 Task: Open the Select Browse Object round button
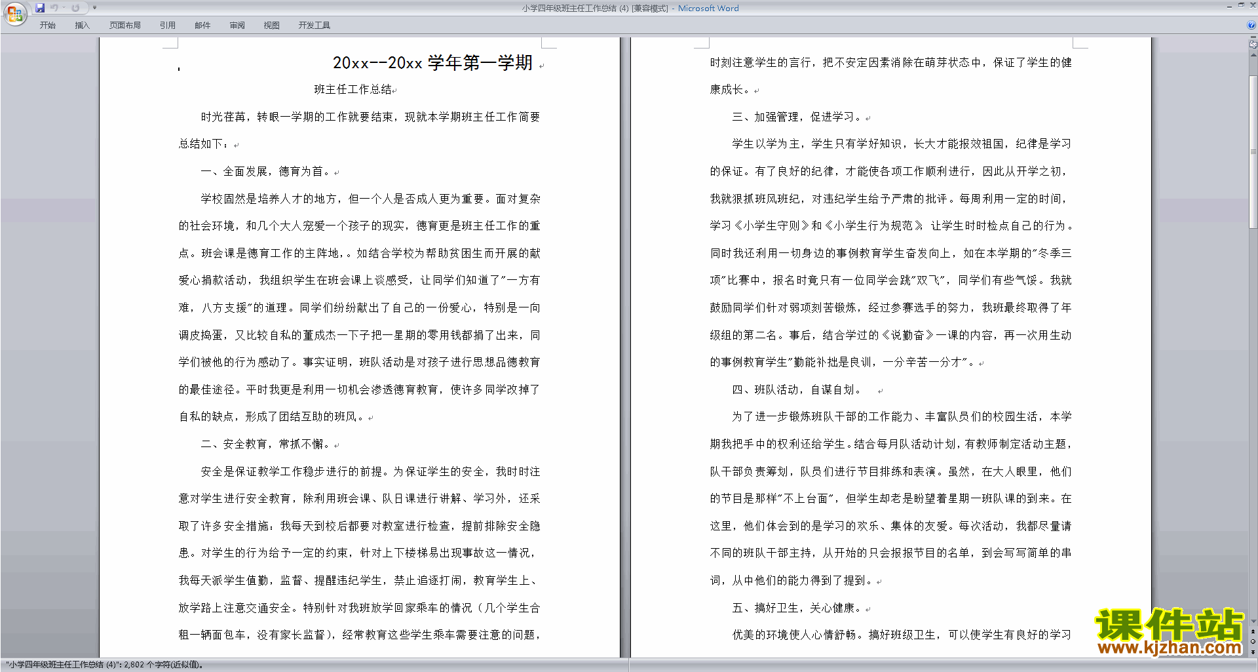1253,642
